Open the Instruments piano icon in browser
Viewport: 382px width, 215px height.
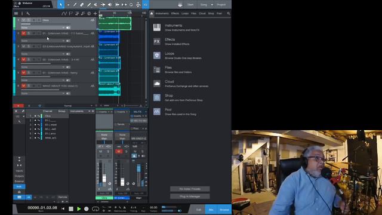(x=157, y=27)
